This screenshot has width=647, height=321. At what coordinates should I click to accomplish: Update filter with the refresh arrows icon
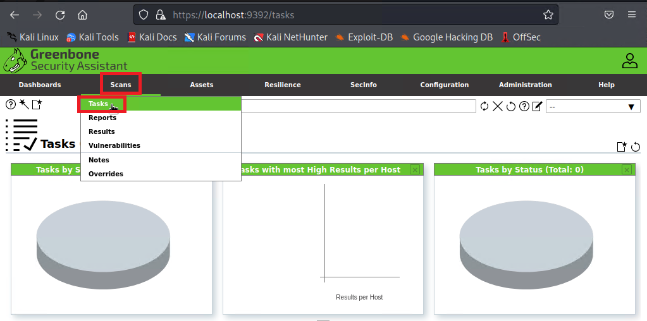click(x=484, y=107)
